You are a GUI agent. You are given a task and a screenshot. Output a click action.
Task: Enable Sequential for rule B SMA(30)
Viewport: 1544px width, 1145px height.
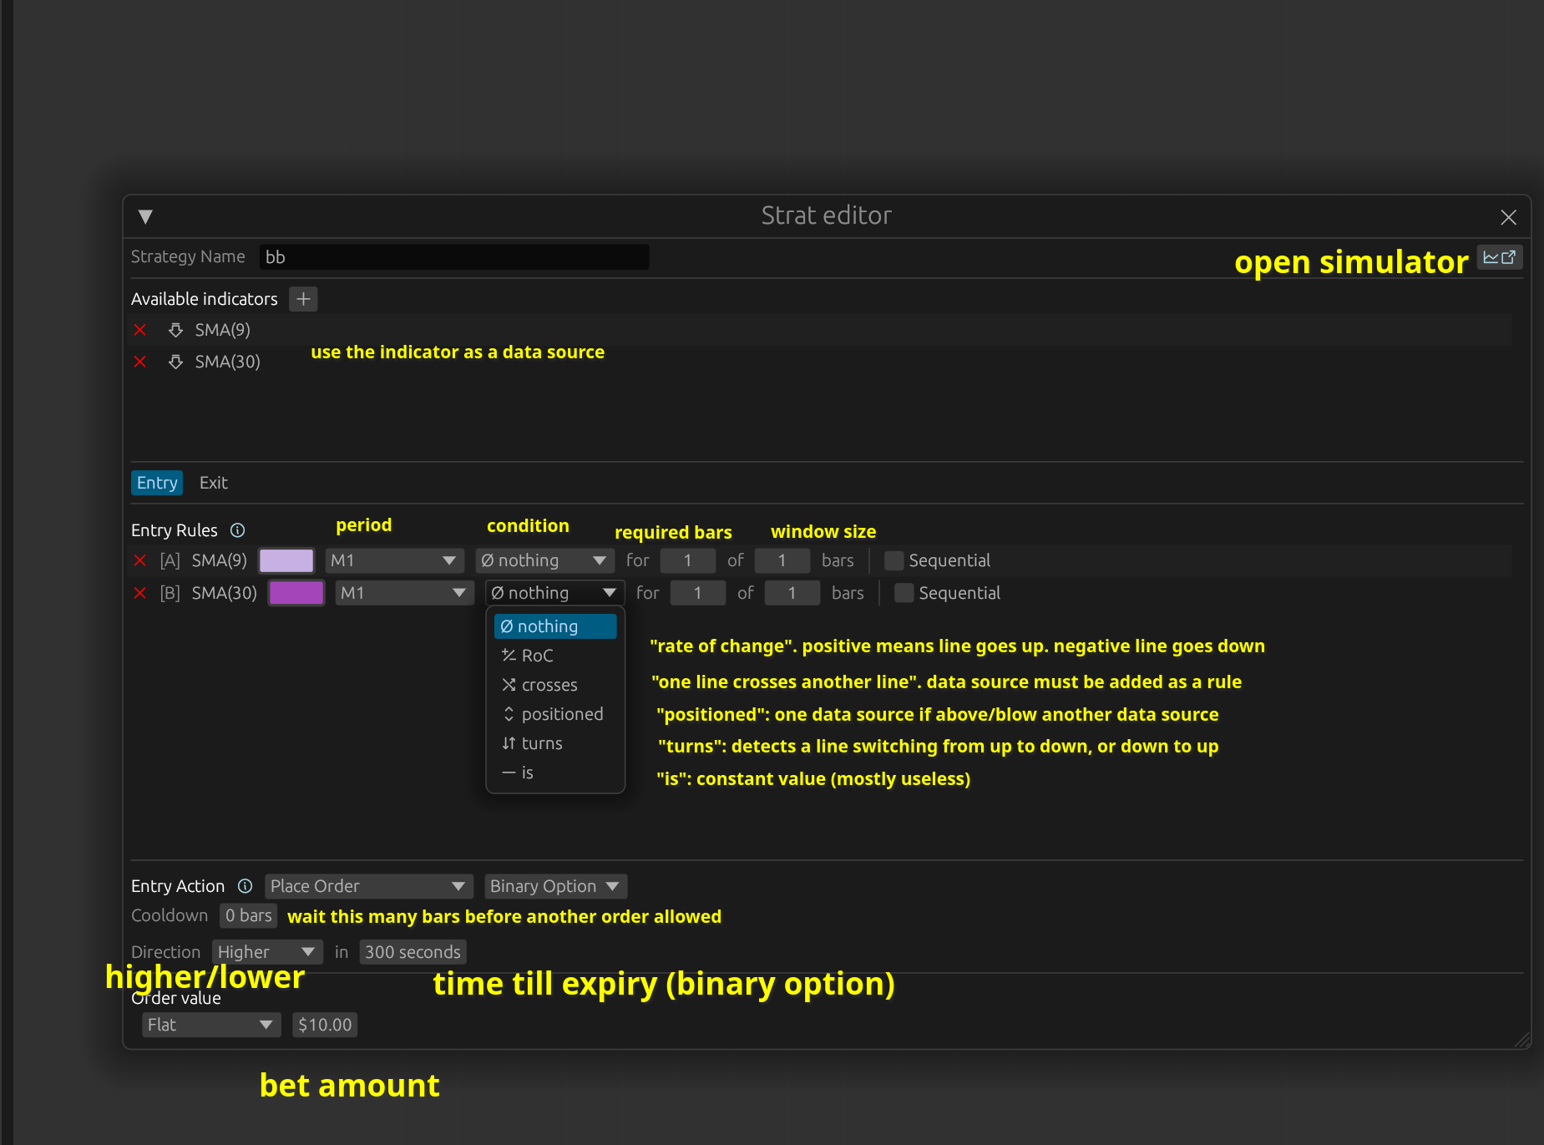tap(904, 593)
